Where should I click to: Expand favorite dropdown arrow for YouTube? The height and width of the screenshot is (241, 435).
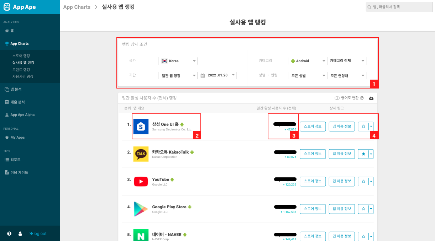(x=371, y=181)
